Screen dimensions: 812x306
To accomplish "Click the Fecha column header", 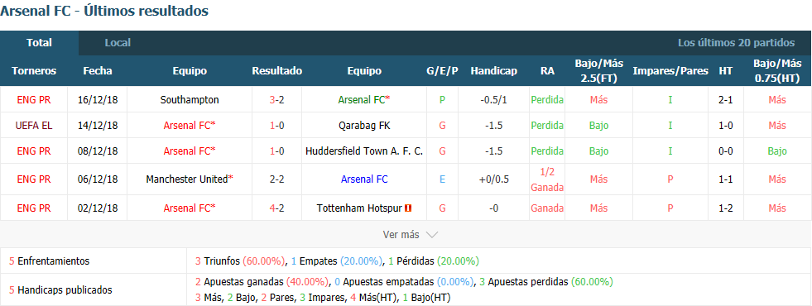I will pyautogui.click(x=98, y=71).
